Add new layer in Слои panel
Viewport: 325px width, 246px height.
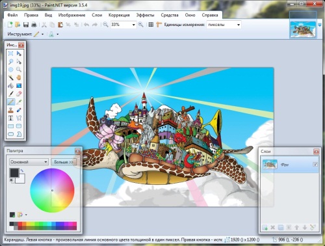click(265, 227)
